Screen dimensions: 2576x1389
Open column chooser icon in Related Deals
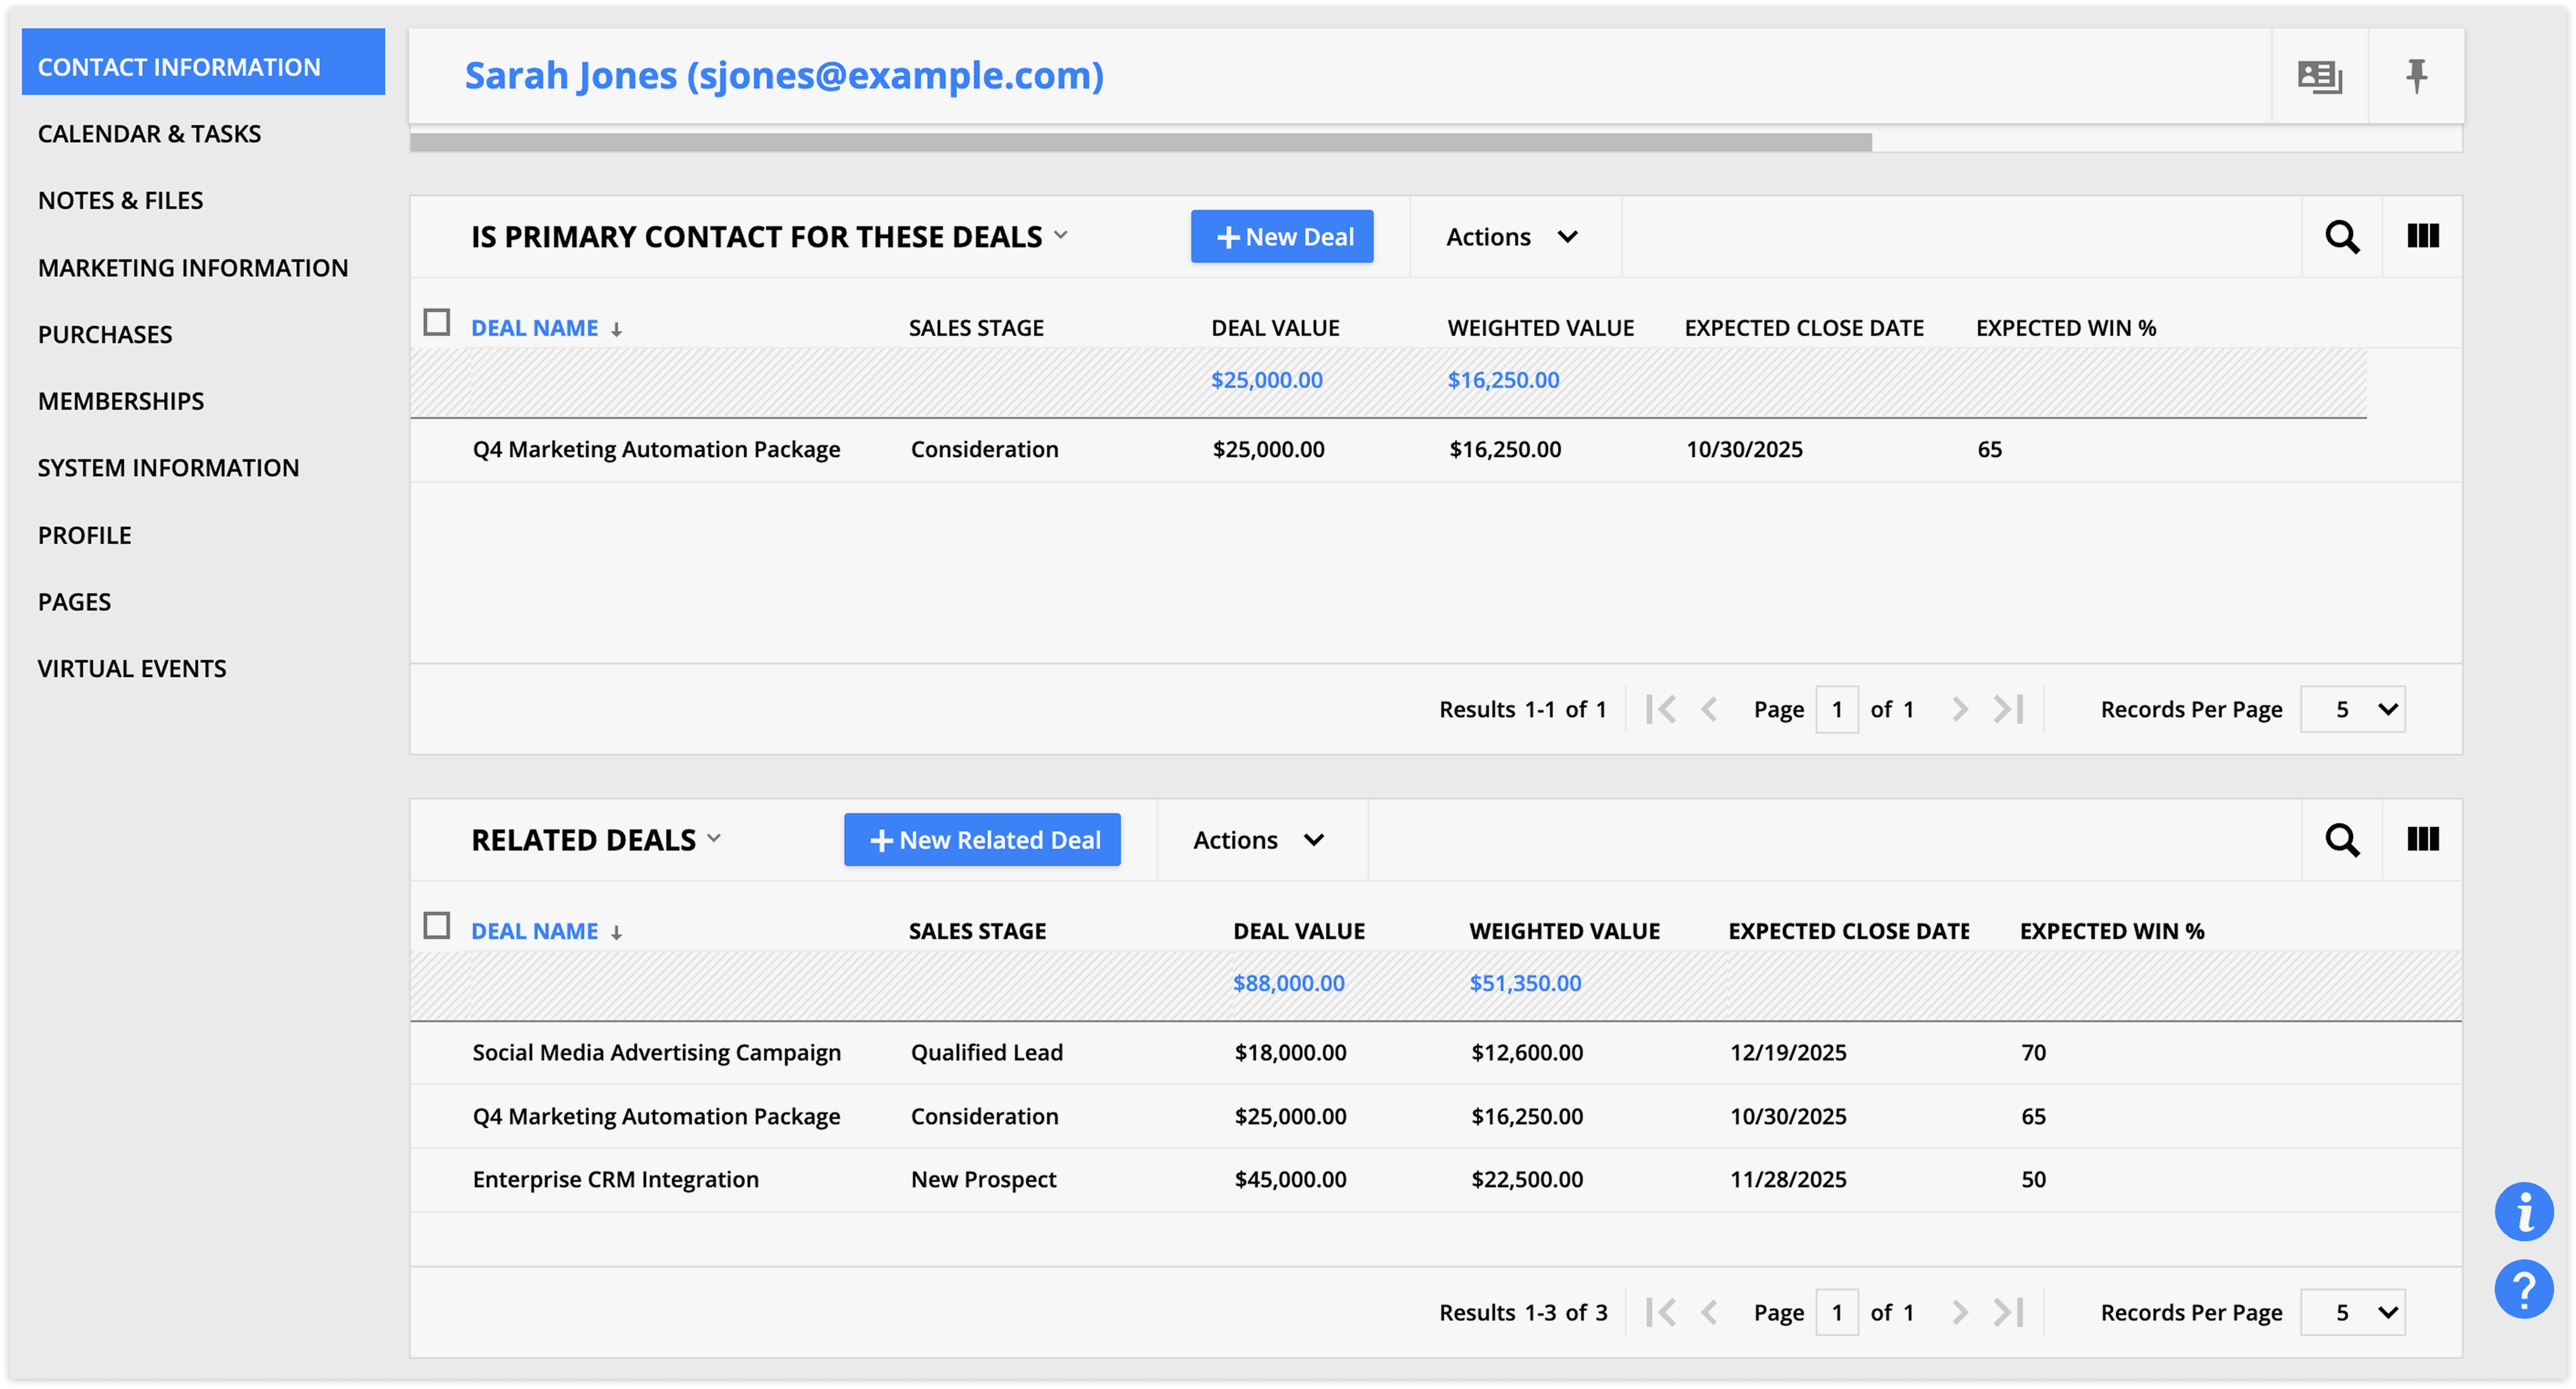coord(2422,840)
